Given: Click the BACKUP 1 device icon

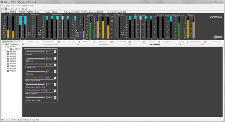Looking at the screenshot, I should 10,49.
